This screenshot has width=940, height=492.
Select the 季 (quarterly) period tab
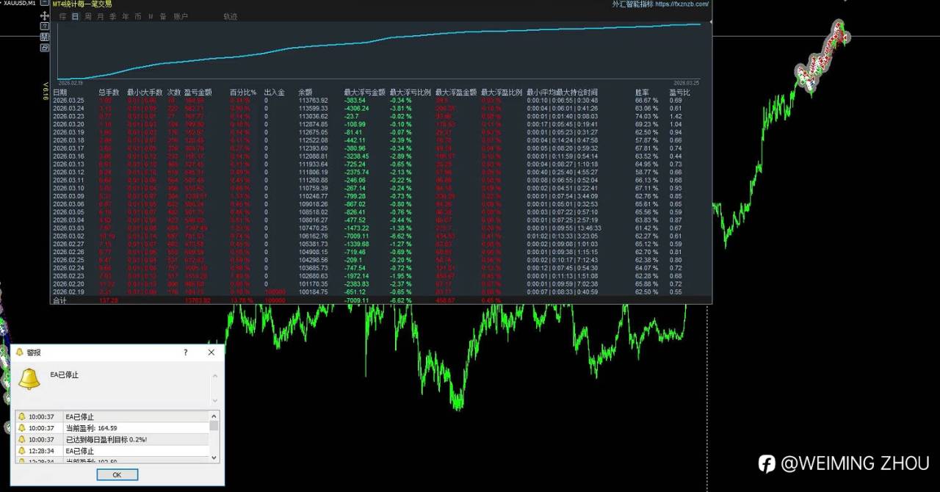point(112,16)
